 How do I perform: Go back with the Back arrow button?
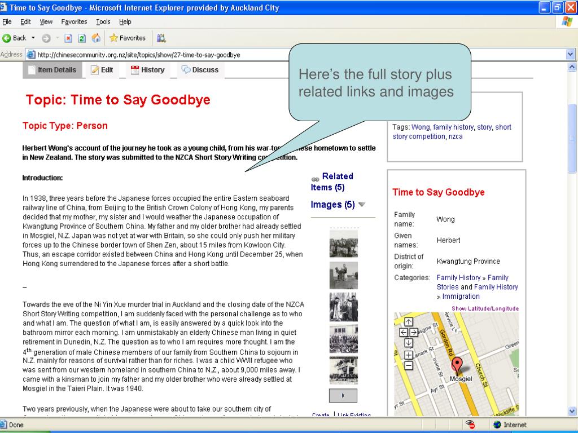click(x=15, y=38)
